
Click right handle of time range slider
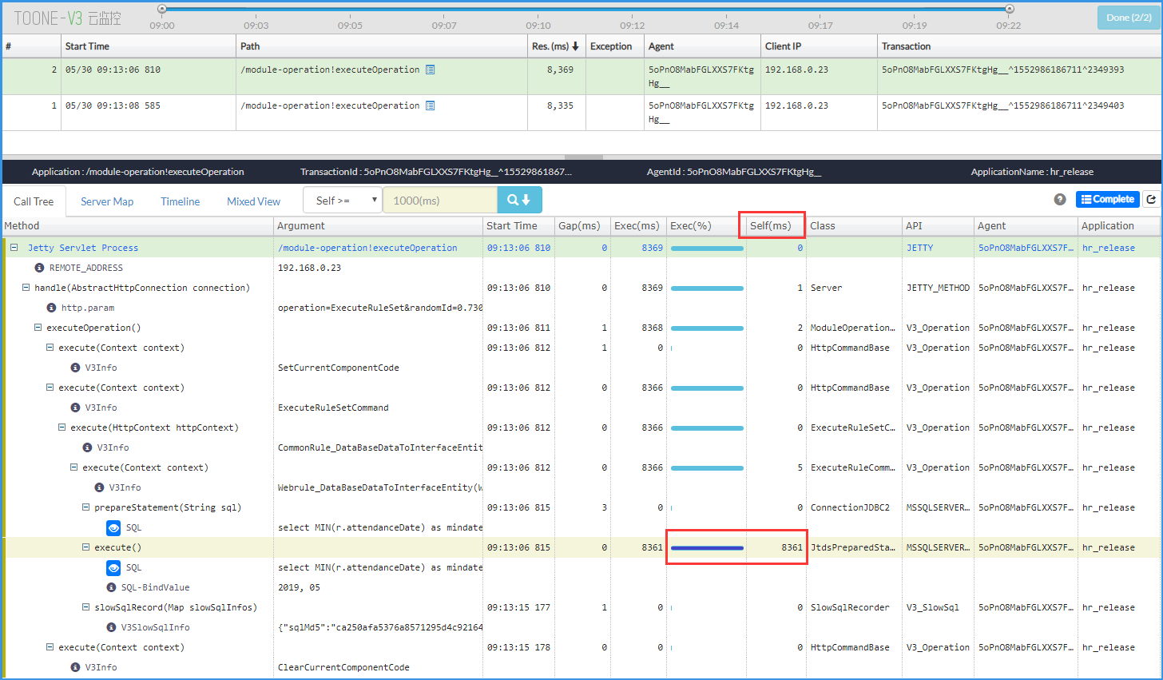(x=1010, y=9)
